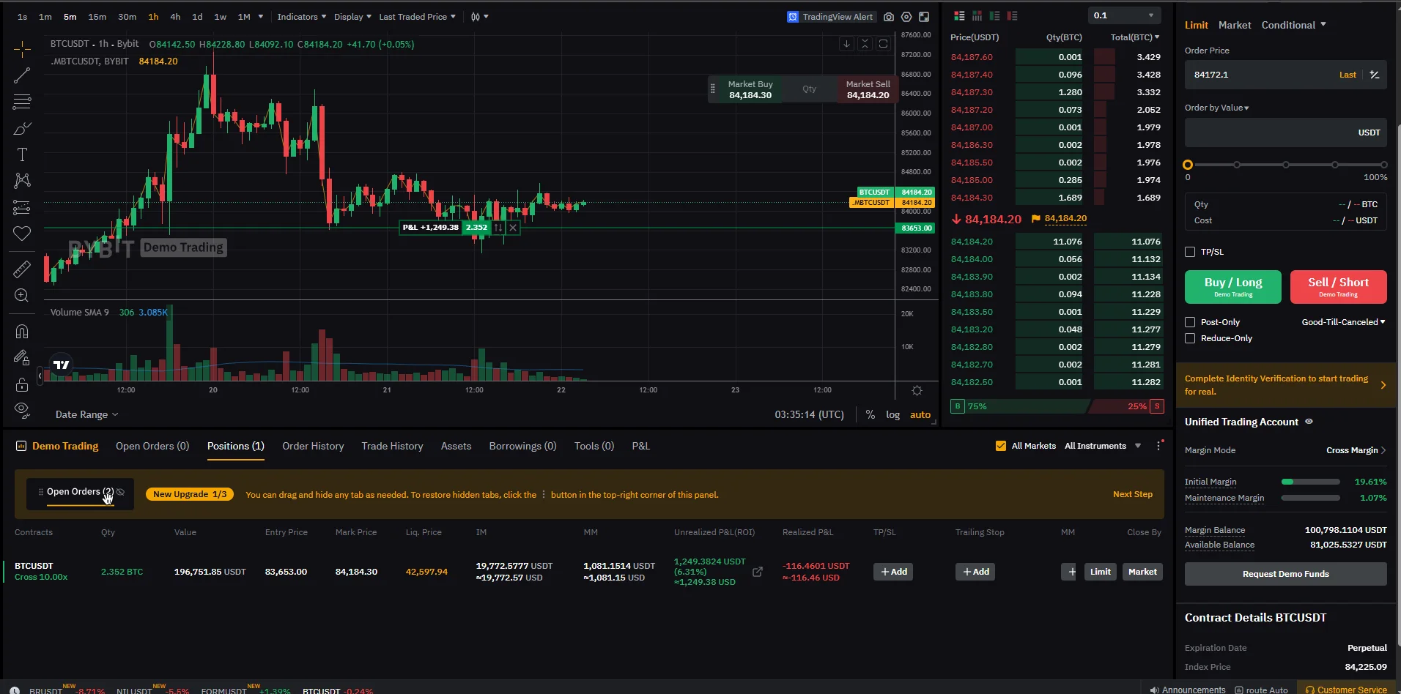Toggle price percentage calculator in Order Price
The image size is (1401, 694).
click(1375, 75)
